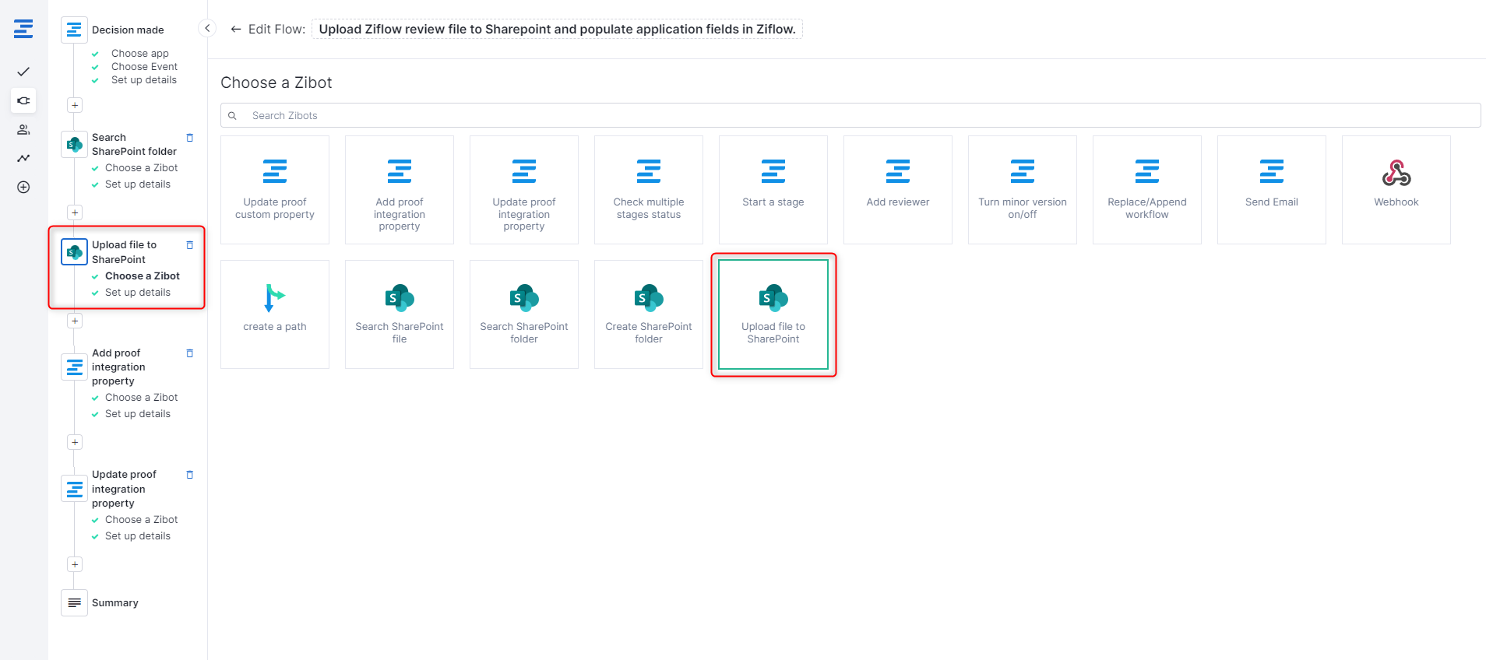The height and width of the screenshot is (660, 1486).
Task: Select the Webhook zibot icon
Action: (x=1396, y=174)
